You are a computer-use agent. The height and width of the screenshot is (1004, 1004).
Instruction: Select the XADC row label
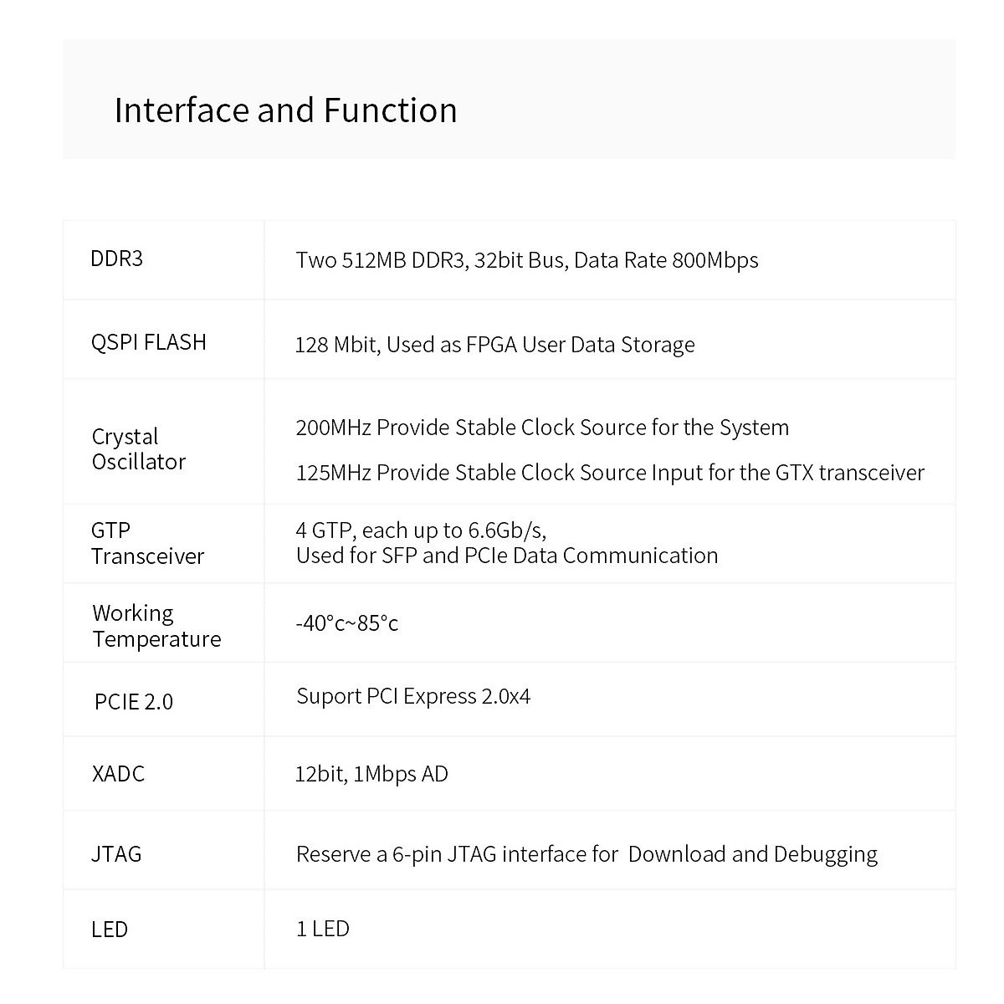(x=118, y=773)
